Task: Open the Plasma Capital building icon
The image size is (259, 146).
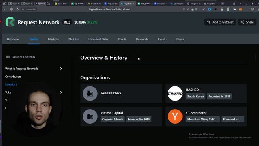Action: pyautogui.click(x=90, y=116)
